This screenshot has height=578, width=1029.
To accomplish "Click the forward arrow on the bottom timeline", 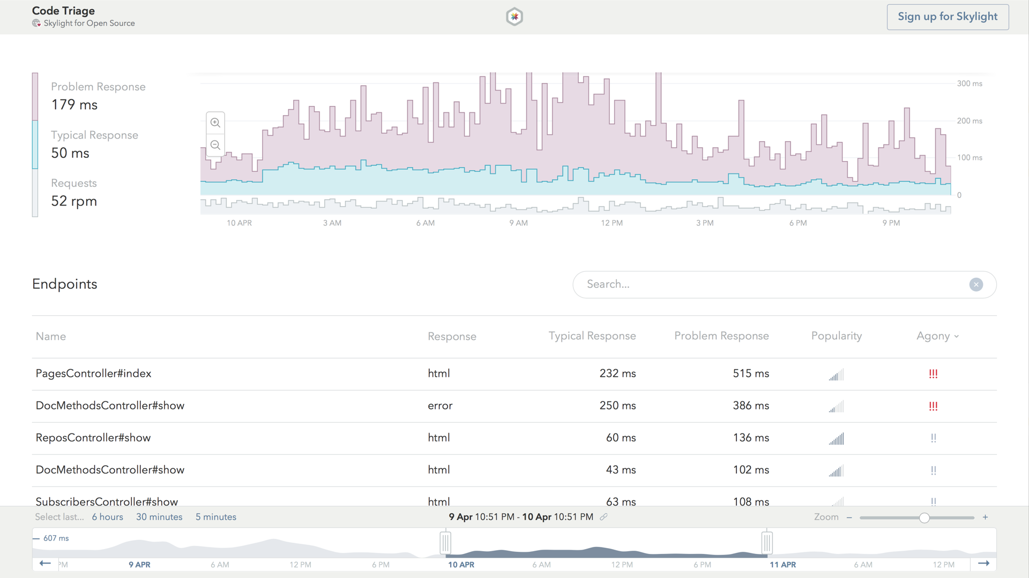I will (985, 564).
